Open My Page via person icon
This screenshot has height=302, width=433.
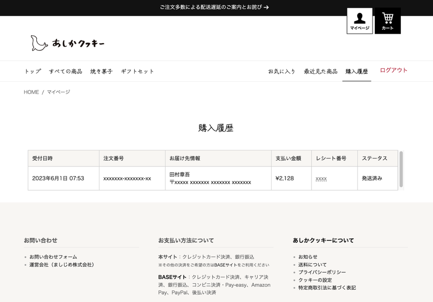pyautogui.click(x=359, y=21)
